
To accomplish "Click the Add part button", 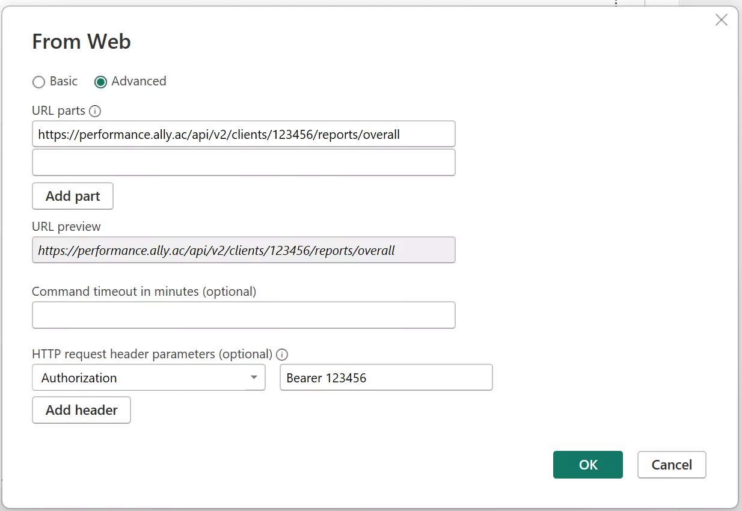I will pos(72,196).
